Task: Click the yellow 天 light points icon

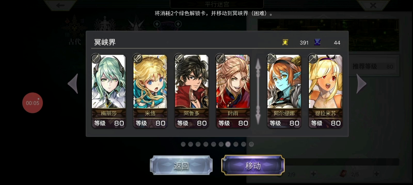Action: pyautogui.click(x=285, y=42)
